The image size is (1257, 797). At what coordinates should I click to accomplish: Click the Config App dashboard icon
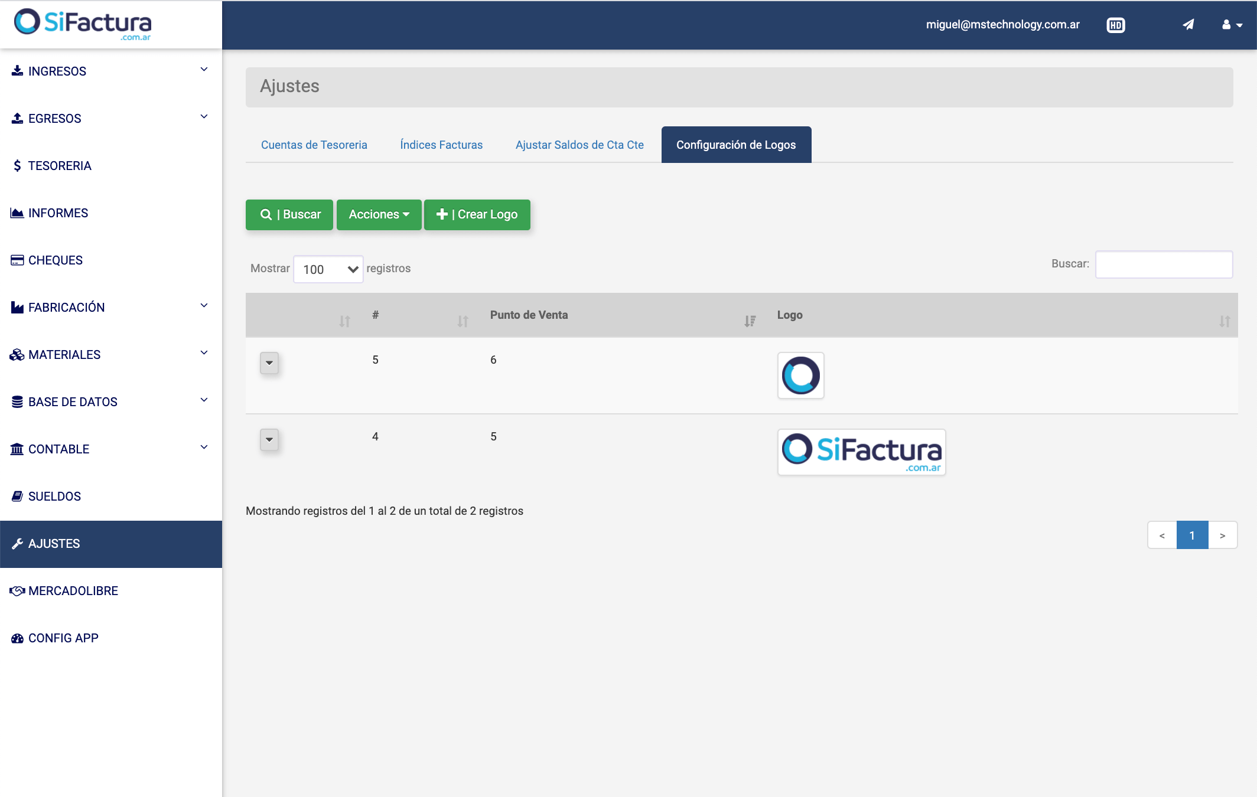point(17,638)
